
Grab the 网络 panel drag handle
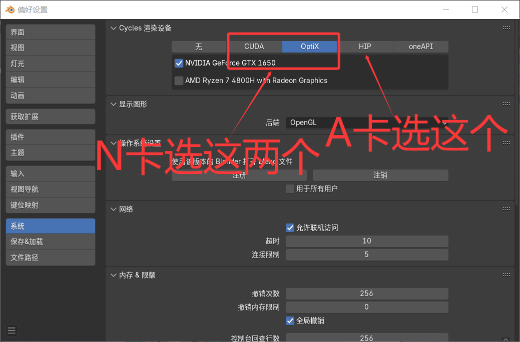(506, 209)
